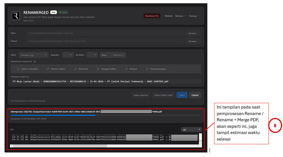Screen dimensions: 283x157
Task: Expand the Tentang menu
Action: pyautogui.click(x=194, y=16)
